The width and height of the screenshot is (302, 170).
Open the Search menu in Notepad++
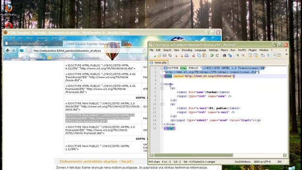(x=167, y=50)
